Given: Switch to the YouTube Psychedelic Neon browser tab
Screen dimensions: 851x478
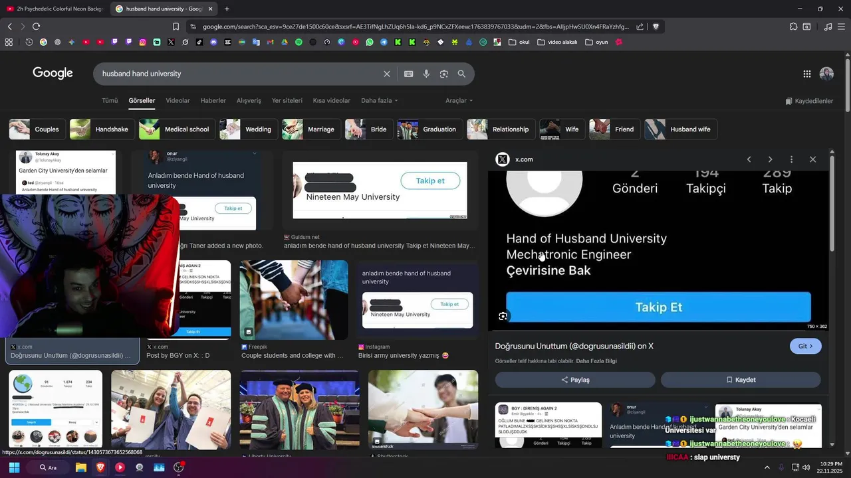Looking at the screenshot, I should point(55,9).
